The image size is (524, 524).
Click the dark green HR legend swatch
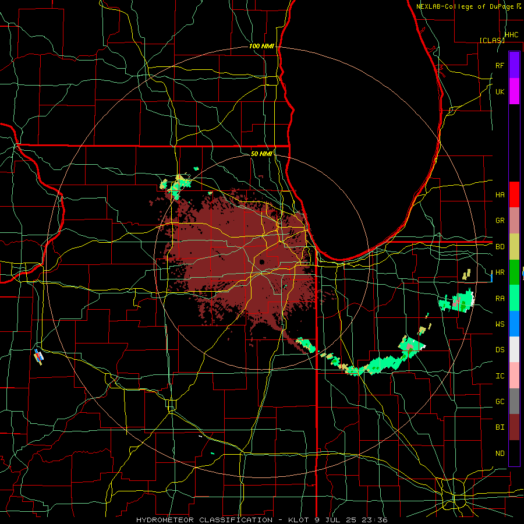[x=514, y=272]
